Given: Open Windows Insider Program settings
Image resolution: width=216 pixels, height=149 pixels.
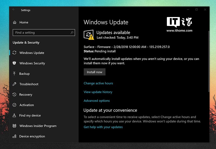Looking at the screenshot, I should [x=38, y=126].
